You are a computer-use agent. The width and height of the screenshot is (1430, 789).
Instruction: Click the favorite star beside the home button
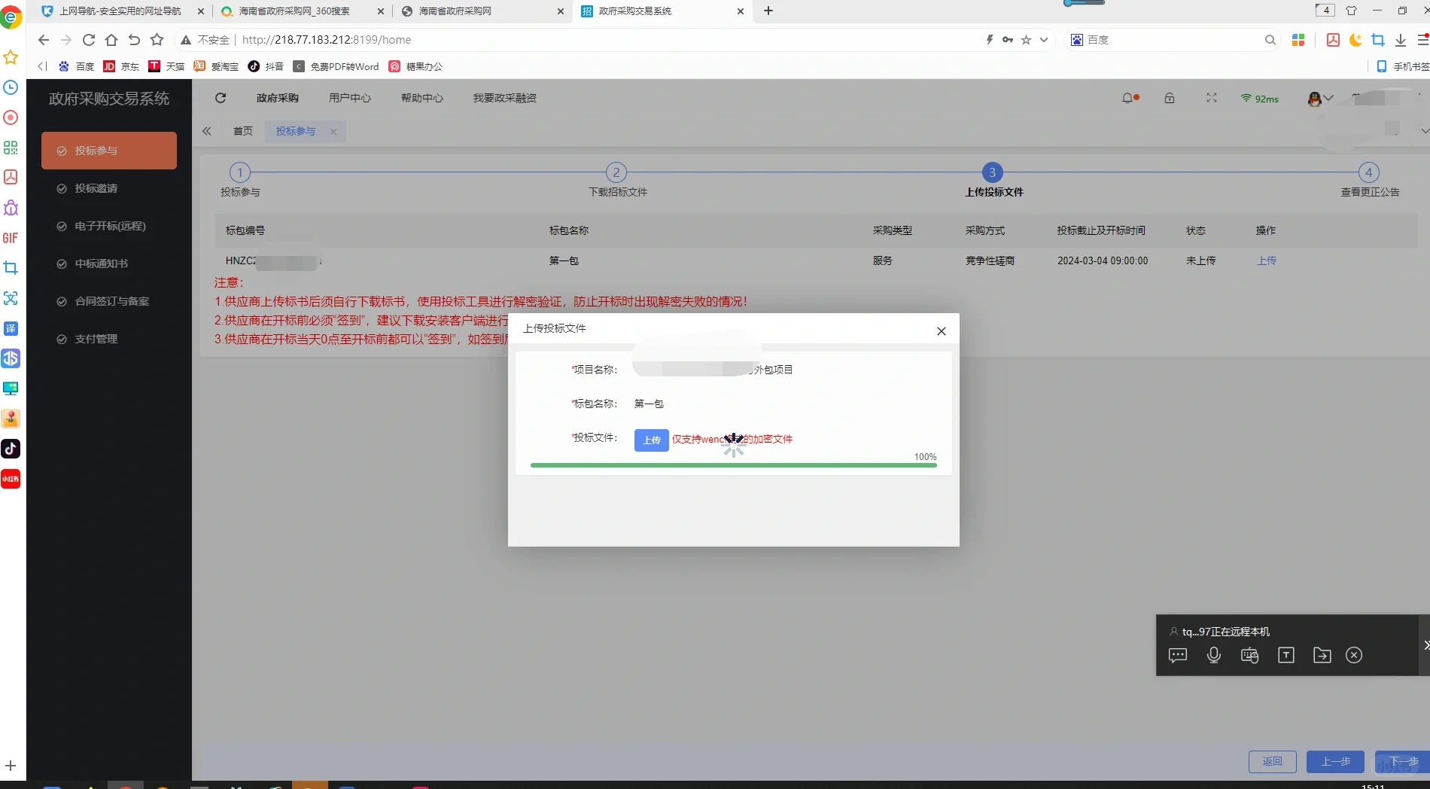click(157, 40)
